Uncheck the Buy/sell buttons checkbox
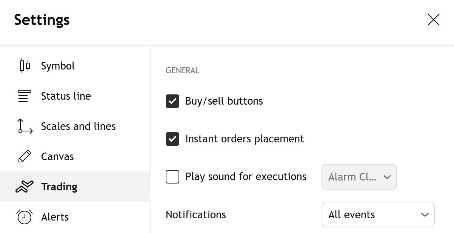Viewport: 454px width, 233px height. point(172,101)
